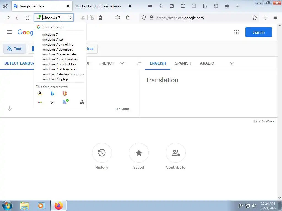Screen dimensions: 282x211
Task: Click the print icon in toolbar
Action: click(x=227, y=6)
